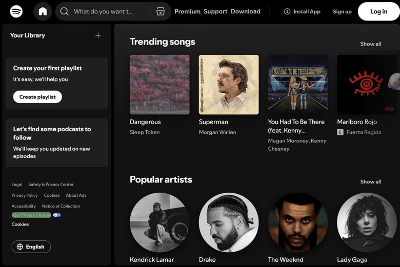Open Your Privacy Choices link
Image resolution: width=400 pixels, height=267 pixels.
pos(31,215)
